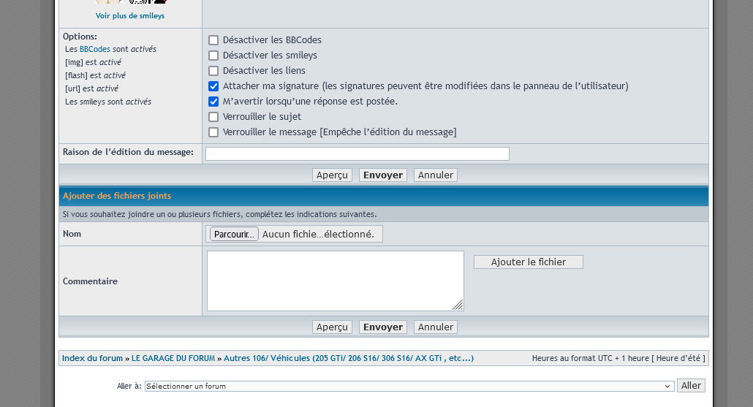This screenshot has height=407, width=753.
Task: Click the BBCodes link in Options
Action: 94,49
